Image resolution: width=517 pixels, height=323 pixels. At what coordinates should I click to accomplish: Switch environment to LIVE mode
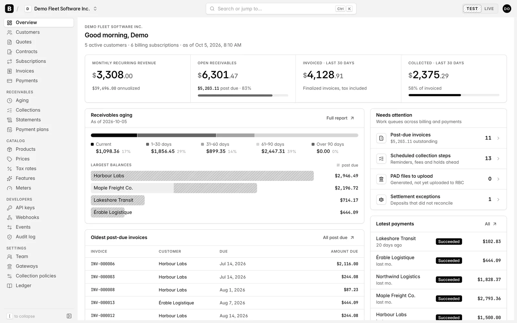click(x=489, y=9)
